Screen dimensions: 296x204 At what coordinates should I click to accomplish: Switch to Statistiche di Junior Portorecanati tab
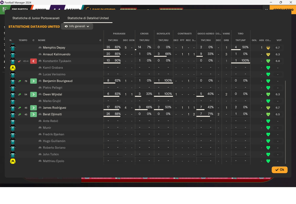coord(36,18)
